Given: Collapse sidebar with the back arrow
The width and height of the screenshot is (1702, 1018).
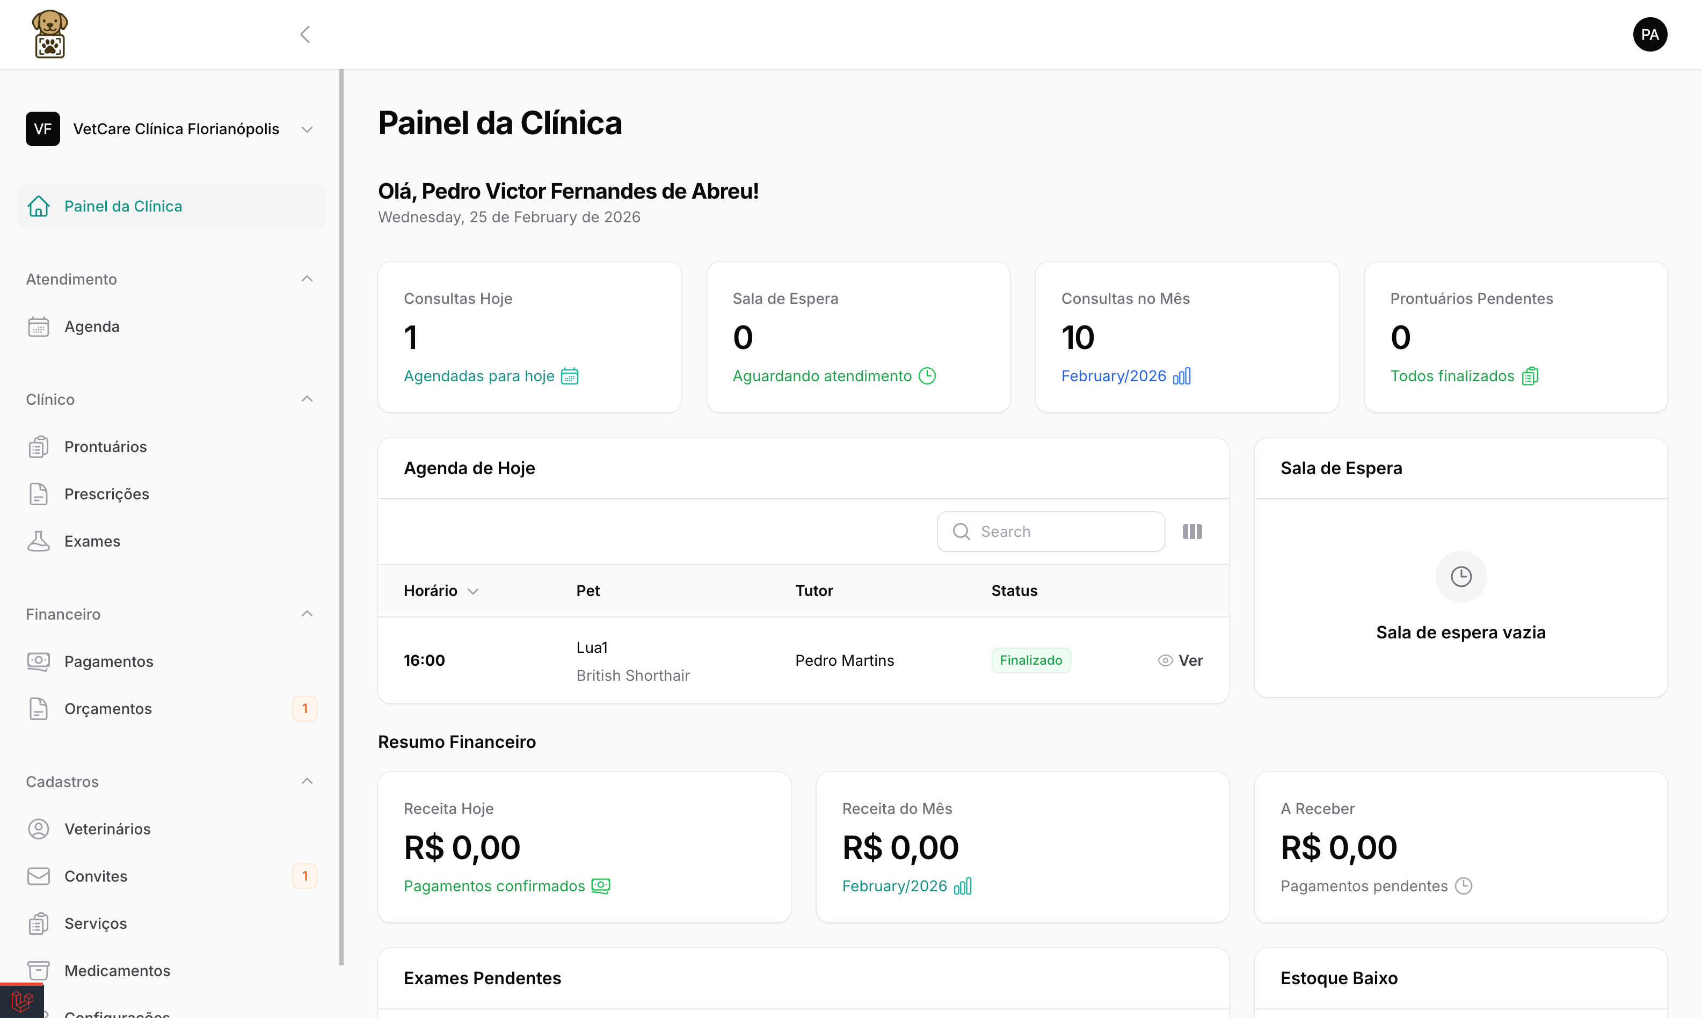Looking at the screenshot, I should click(x=306, y=34).
